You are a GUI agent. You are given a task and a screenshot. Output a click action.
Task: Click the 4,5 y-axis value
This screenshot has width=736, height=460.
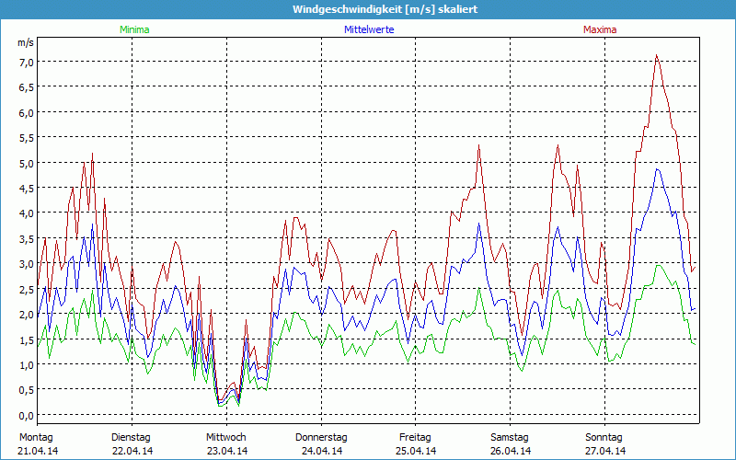click(x=26, y=189)
